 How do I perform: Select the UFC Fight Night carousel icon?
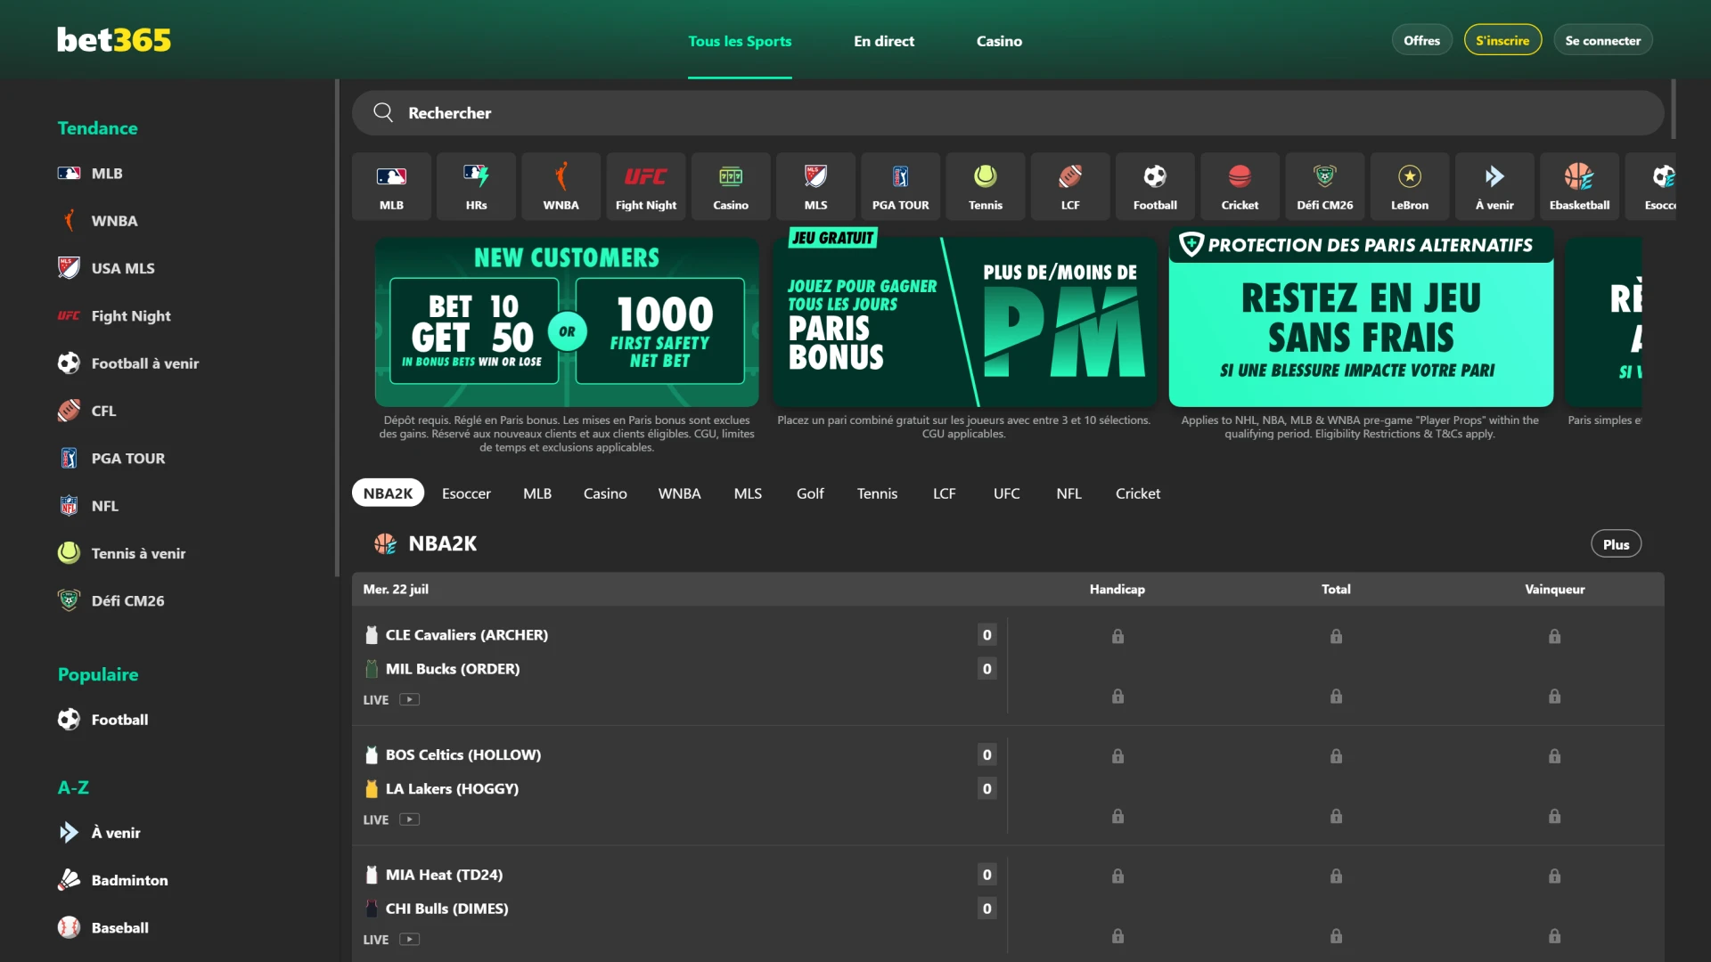click(x=645, y=186)
